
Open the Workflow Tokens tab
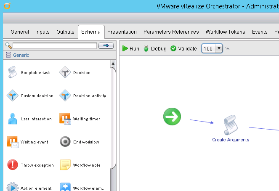(x=225, y=32)
